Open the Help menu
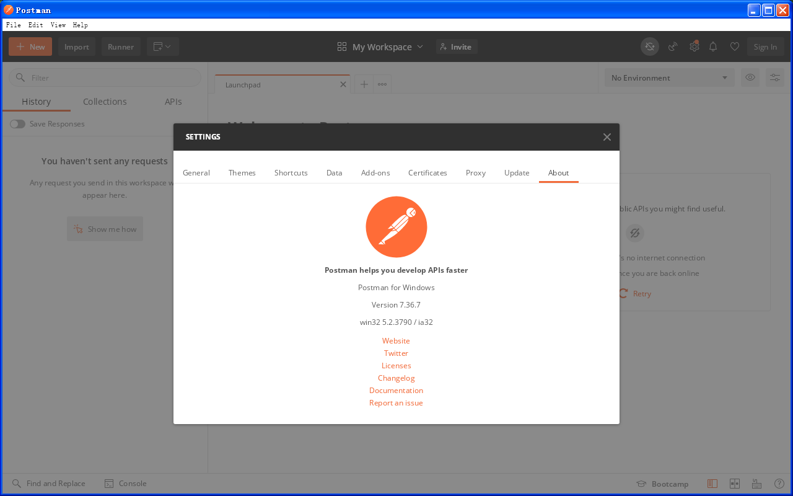Screen dimensions: 793x496 tap(80, 25)
